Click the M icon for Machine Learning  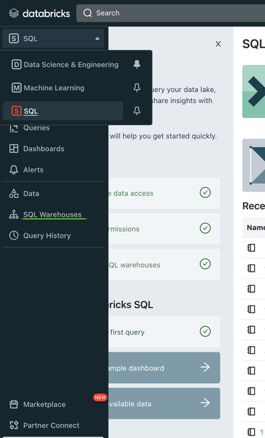[16, 87]
